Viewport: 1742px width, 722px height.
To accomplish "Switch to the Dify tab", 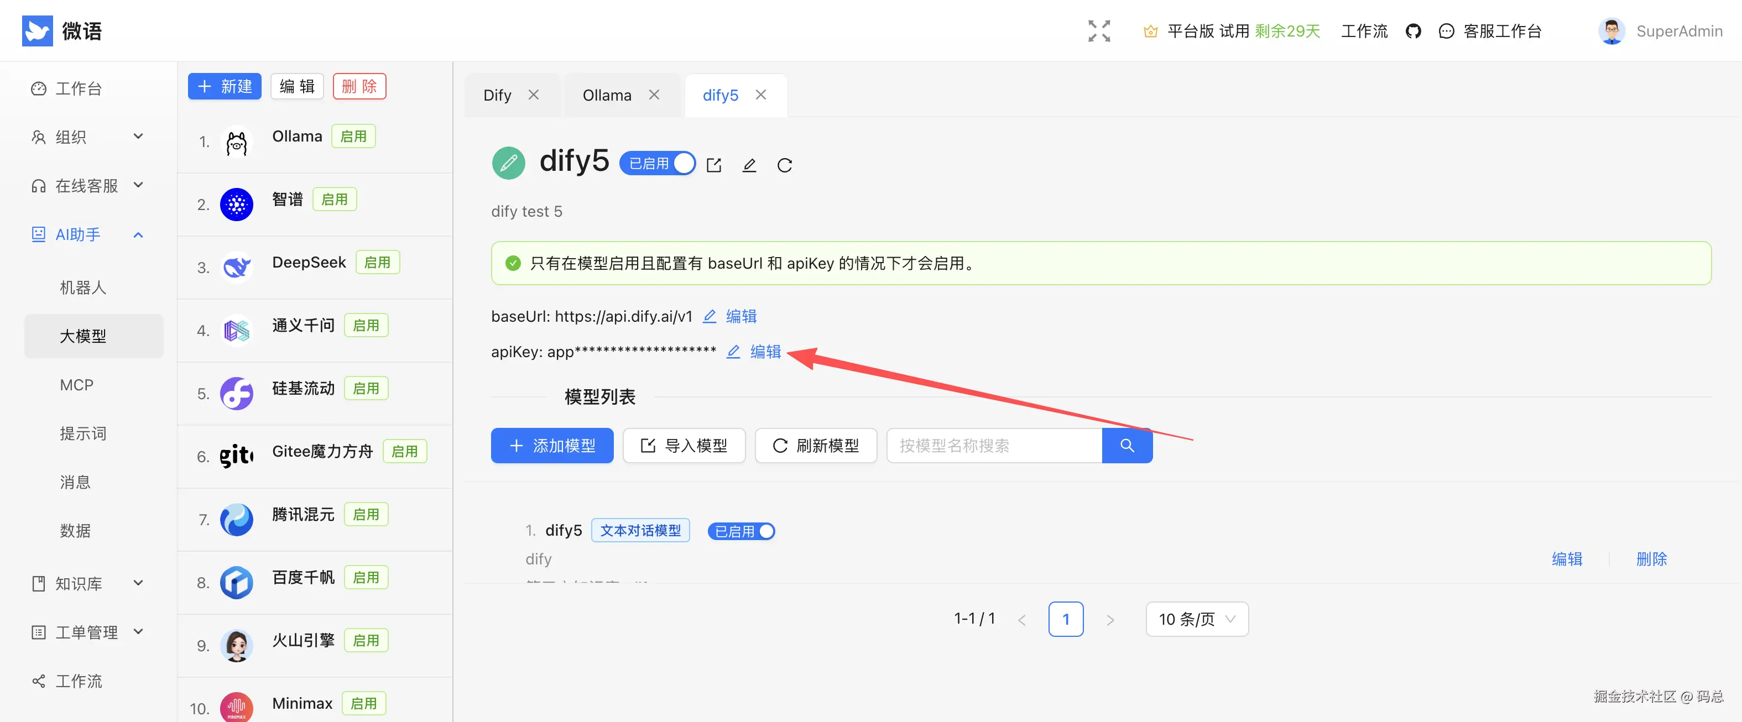I will coord(497,95).
